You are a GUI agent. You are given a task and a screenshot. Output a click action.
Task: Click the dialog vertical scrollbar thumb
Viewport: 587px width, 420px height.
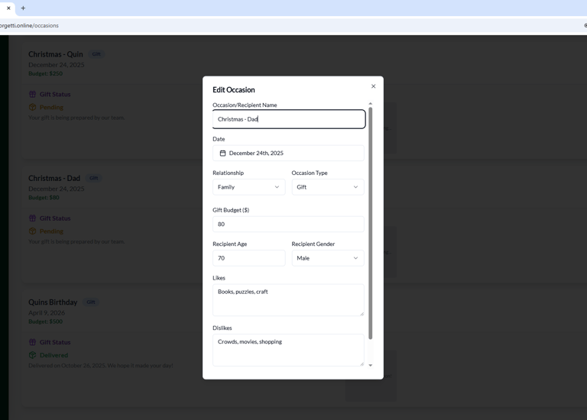click(x=371, y=223)
